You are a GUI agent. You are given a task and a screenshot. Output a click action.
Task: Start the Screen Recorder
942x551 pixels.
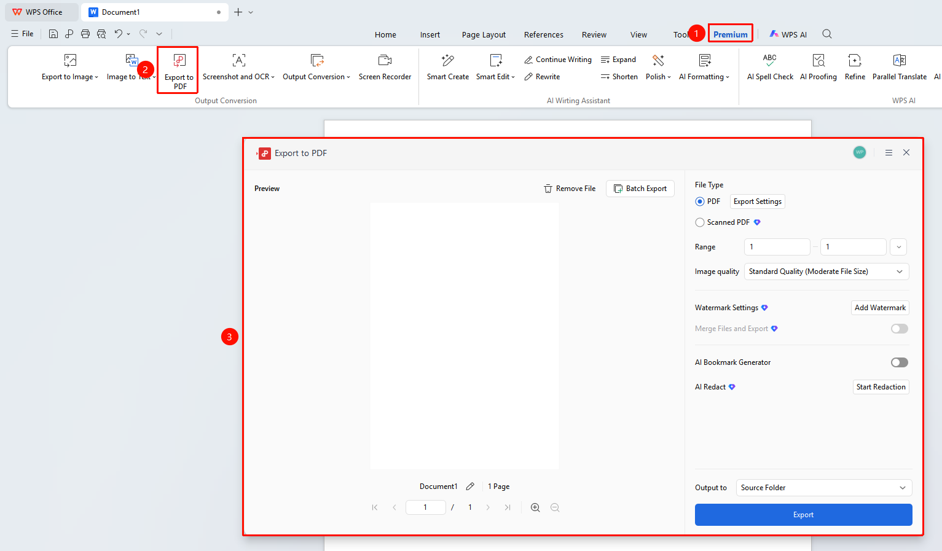(385, 68)
